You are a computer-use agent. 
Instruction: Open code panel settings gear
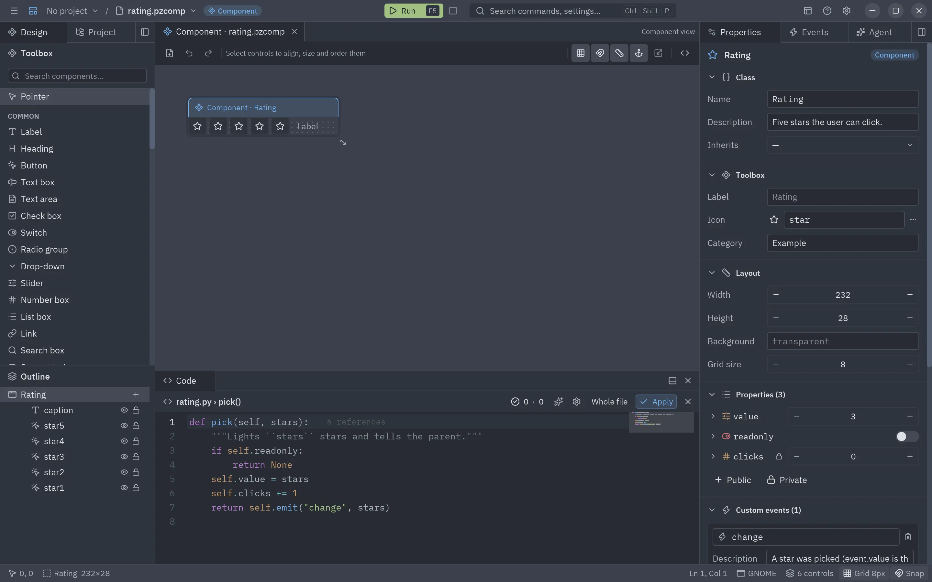pyautogui.click(x=577, y=402)
